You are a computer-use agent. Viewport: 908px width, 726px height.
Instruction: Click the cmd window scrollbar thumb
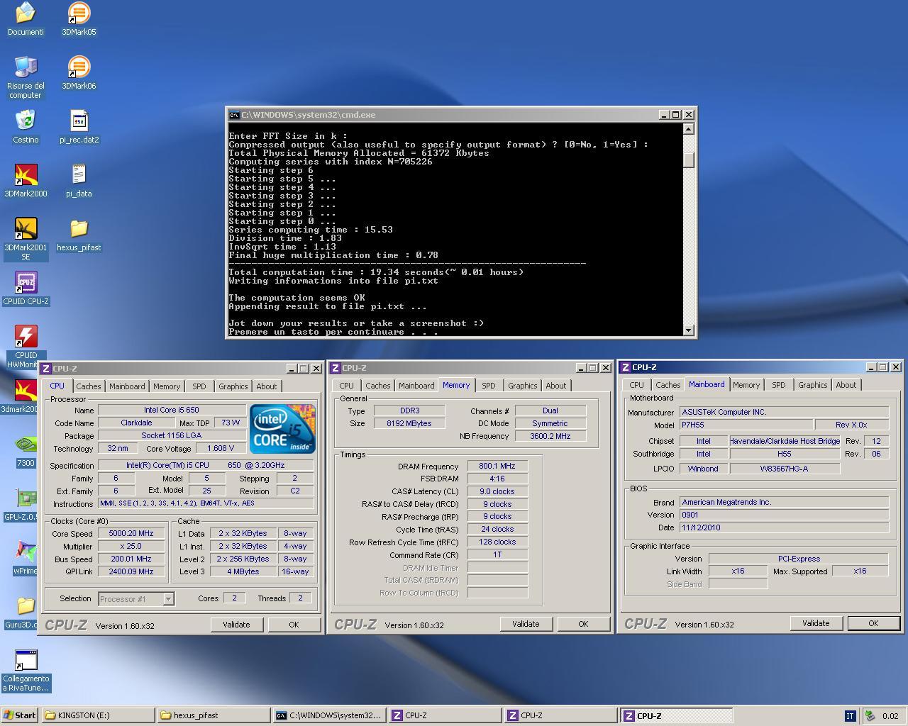[688, 160]
